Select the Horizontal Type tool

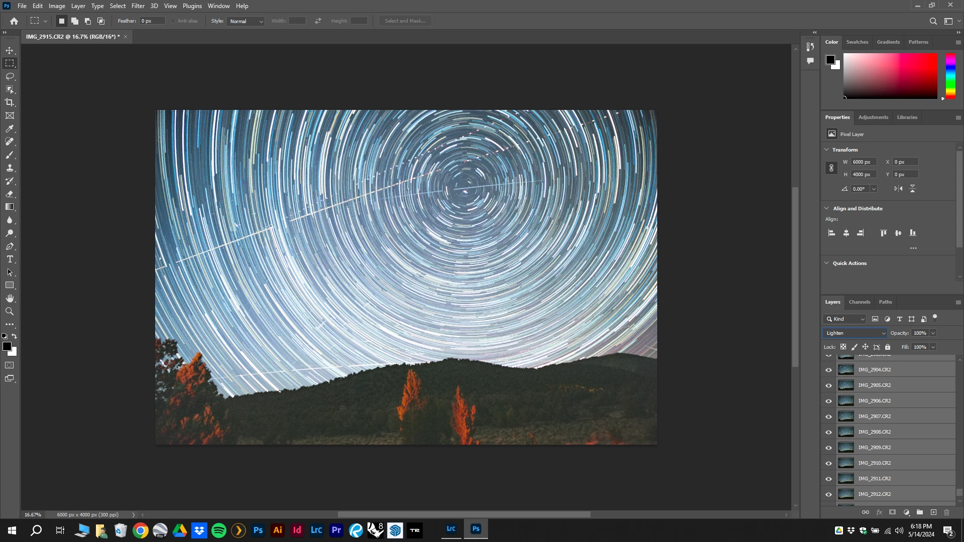point(10,259)
